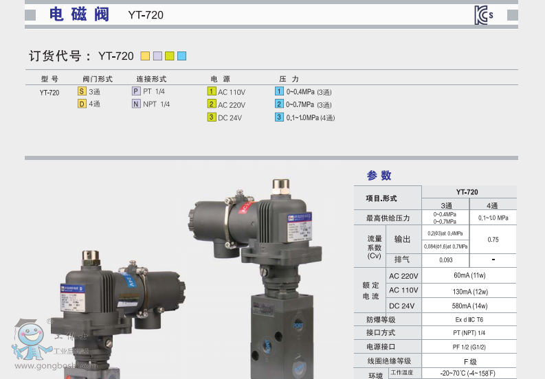This screenshot has width=545, height=379.
Task: Click the Ex d IIC T6 value cell
Action: [469, 319]
